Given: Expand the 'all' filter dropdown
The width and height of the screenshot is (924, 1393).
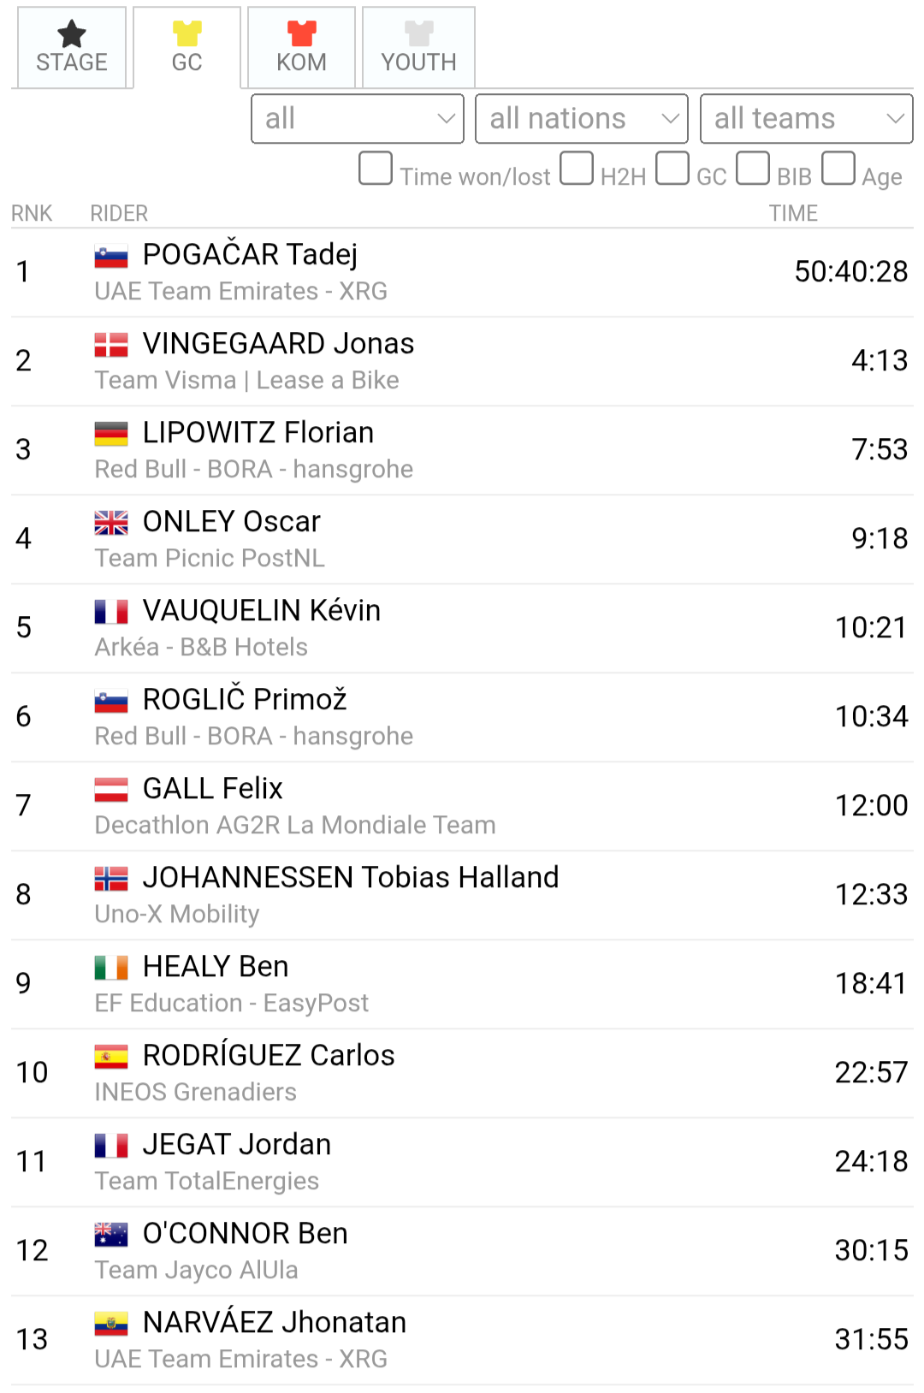Looking at the screenshot, I should [x=358, y=119].
